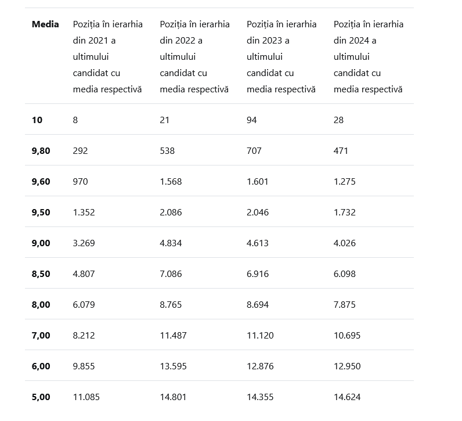Viewport: 462px width, 421px height.
Task: Select value 538 in the 2022 column
Action: (x=167, y=151)
